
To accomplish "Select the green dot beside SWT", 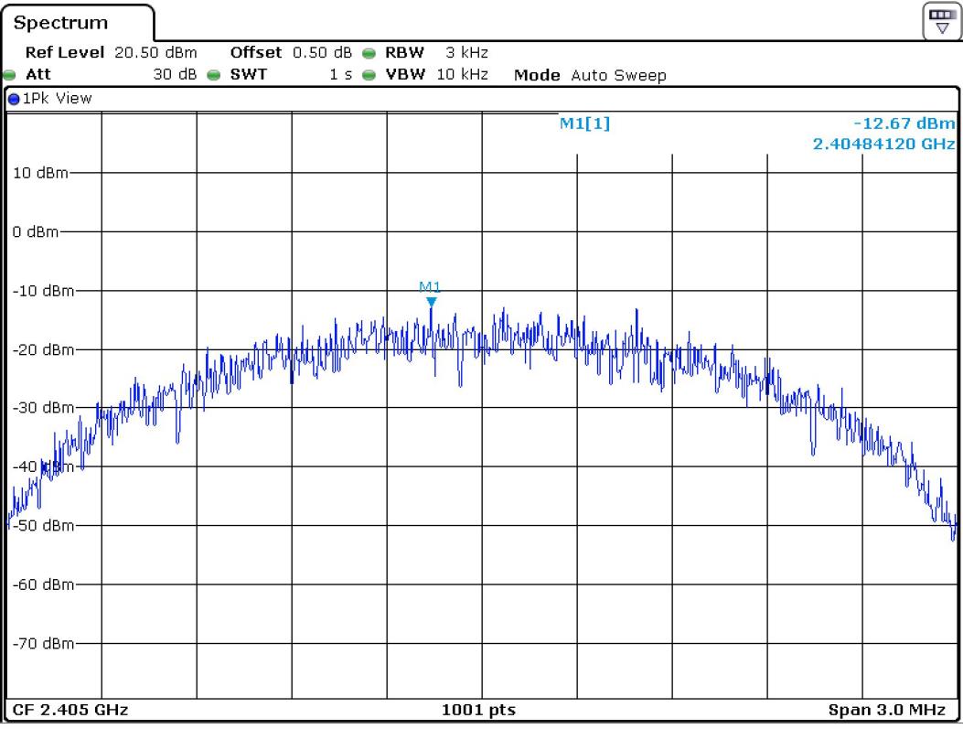I will (214, 75).
